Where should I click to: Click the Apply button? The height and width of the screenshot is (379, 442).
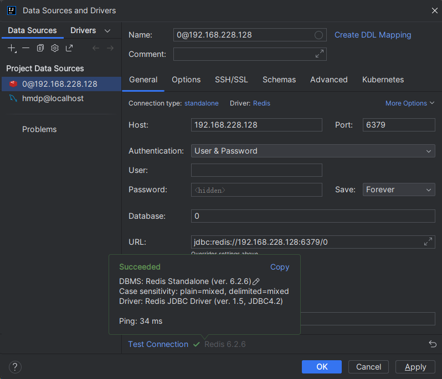415,367
